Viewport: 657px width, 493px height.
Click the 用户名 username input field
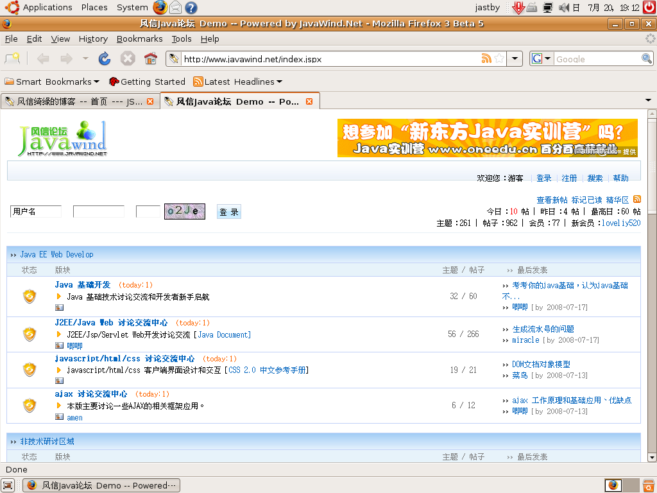36,212
